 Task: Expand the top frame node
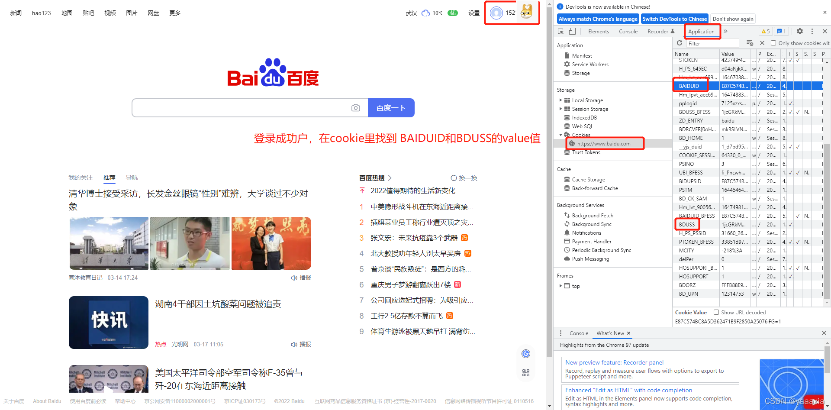click(x=561, y=286)
